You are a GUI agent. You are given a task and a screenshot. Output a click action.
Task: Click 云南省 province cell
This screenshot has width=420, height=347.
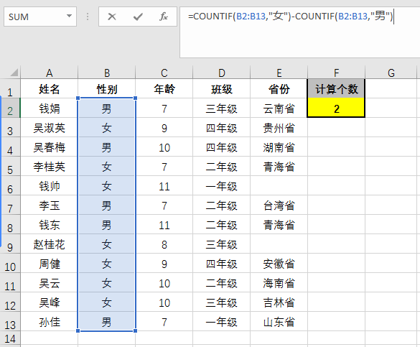pyautogui.click(x=279, y=108)
